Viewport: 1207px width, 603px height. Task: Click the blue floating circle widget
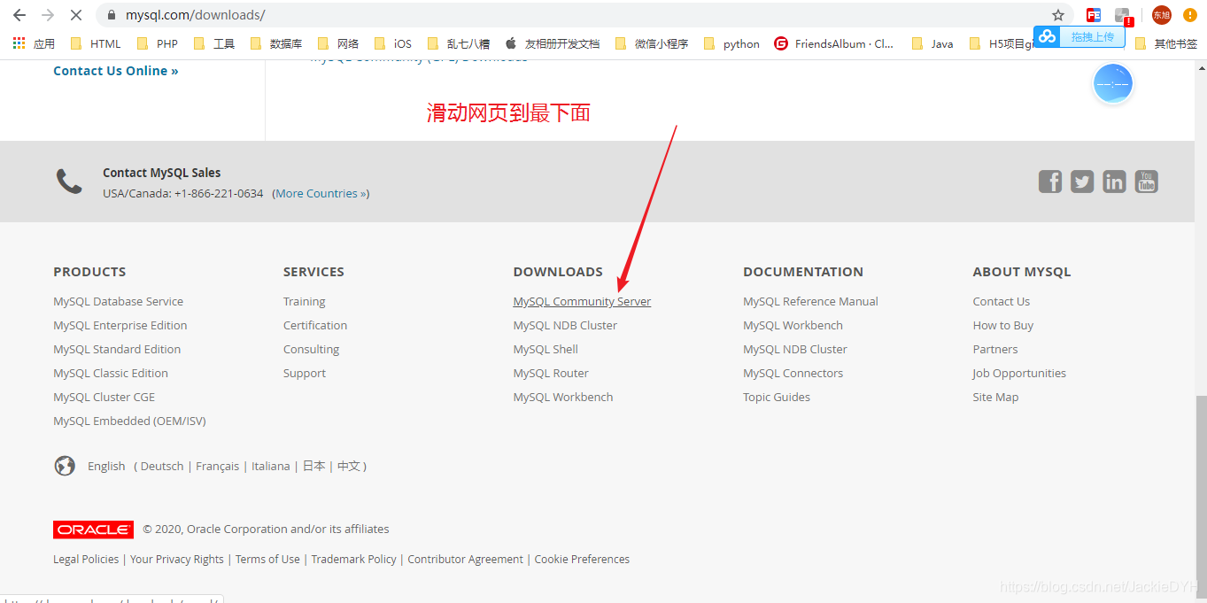click(1113, 84)
